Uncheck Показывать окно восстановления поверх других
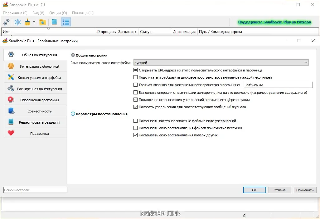320x219 pixels. coord(135,135)
